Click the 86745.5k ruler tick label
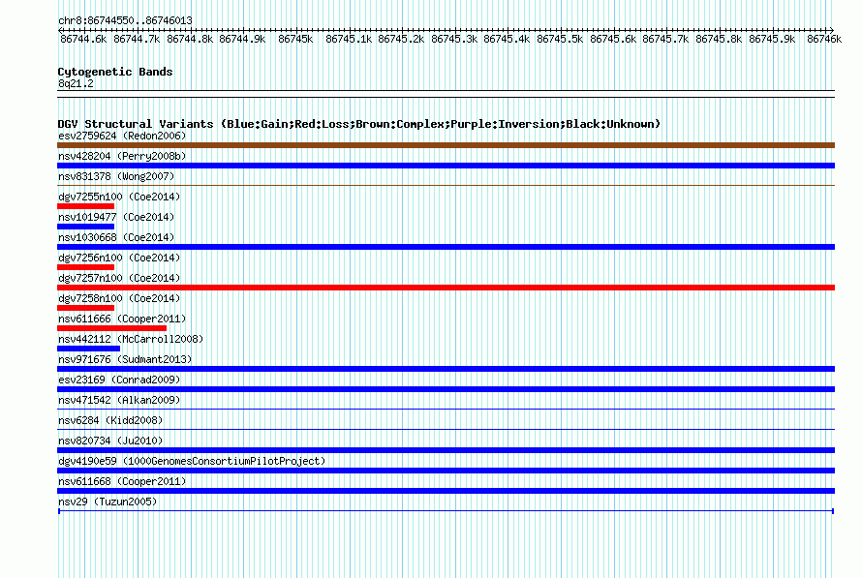The image size is (862, 578). [560, 39]
